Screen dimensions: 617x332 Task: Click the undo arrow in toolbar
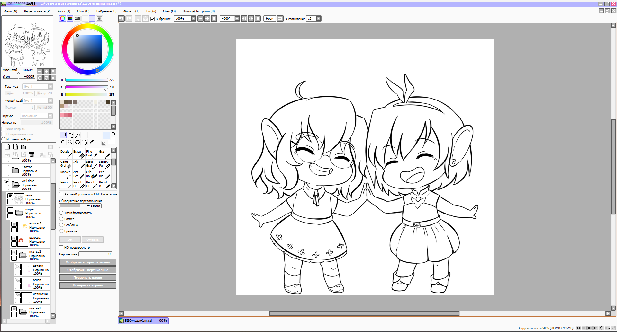121,19
